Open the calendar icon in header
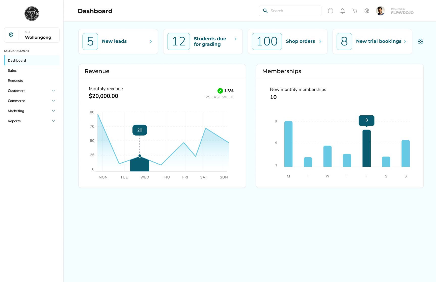 coord(331,11)
